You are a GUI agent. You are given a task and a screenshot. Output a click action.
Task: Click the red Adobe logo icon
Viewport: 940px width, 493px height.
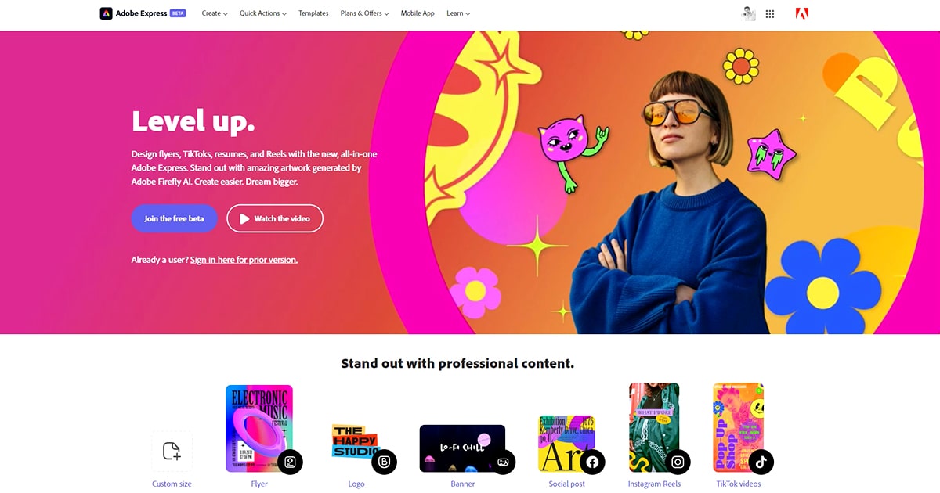801,13
